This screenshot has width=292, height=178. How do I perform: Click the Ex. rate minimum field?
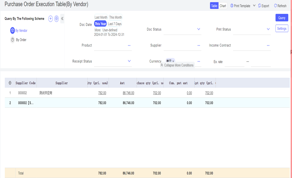(234, 62)
